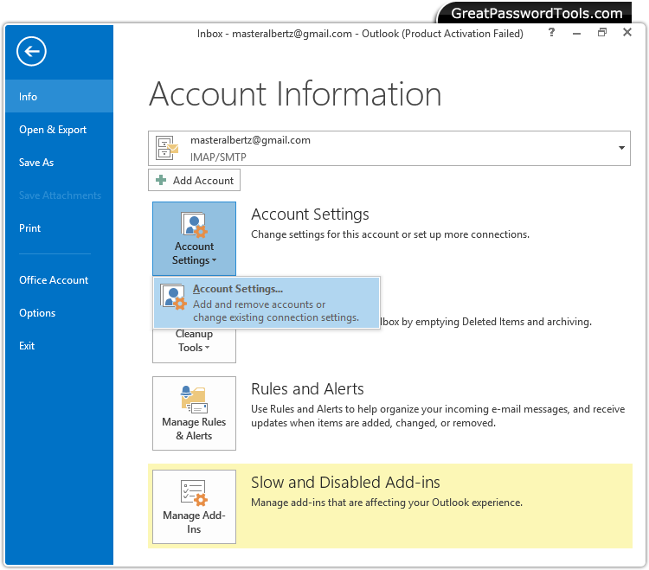Click the Account Settings popup item icon

point(173,297)
